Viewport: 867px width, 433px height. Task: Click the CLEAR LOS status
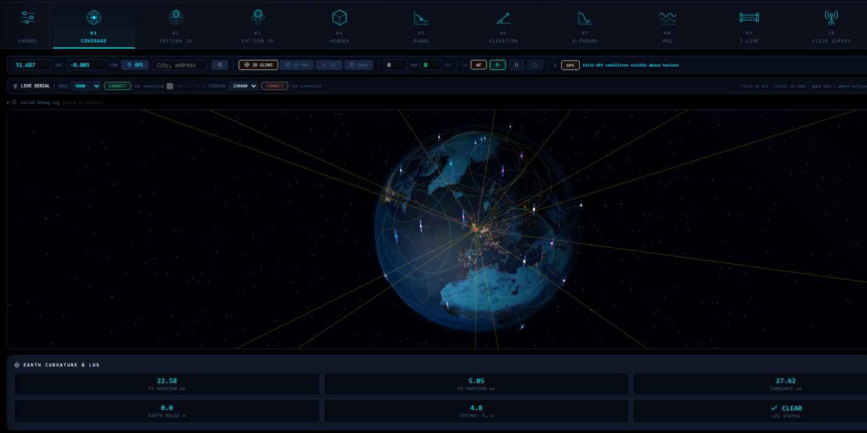pyautogui.click(x=786, y=408)
